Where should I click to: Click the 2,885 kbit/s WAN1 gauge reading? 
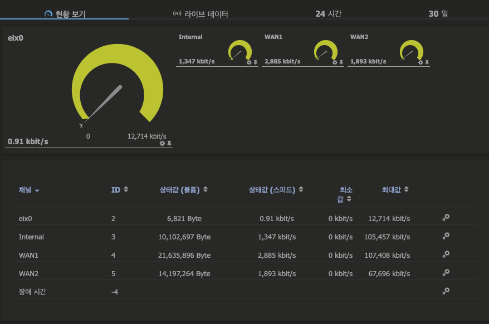(282, 61)
